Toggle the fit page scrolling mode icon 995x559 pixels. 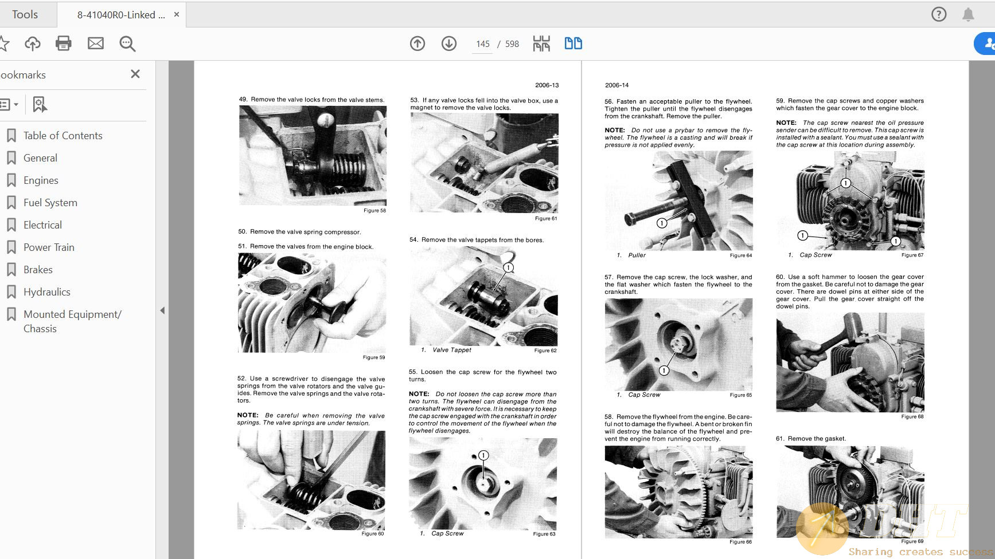541,44
